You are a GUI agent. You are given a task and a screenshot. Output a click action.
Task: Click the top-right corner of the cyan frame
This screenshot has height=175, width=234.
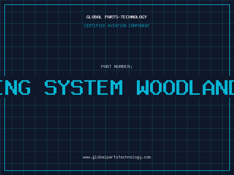click(x=229, y=5)
